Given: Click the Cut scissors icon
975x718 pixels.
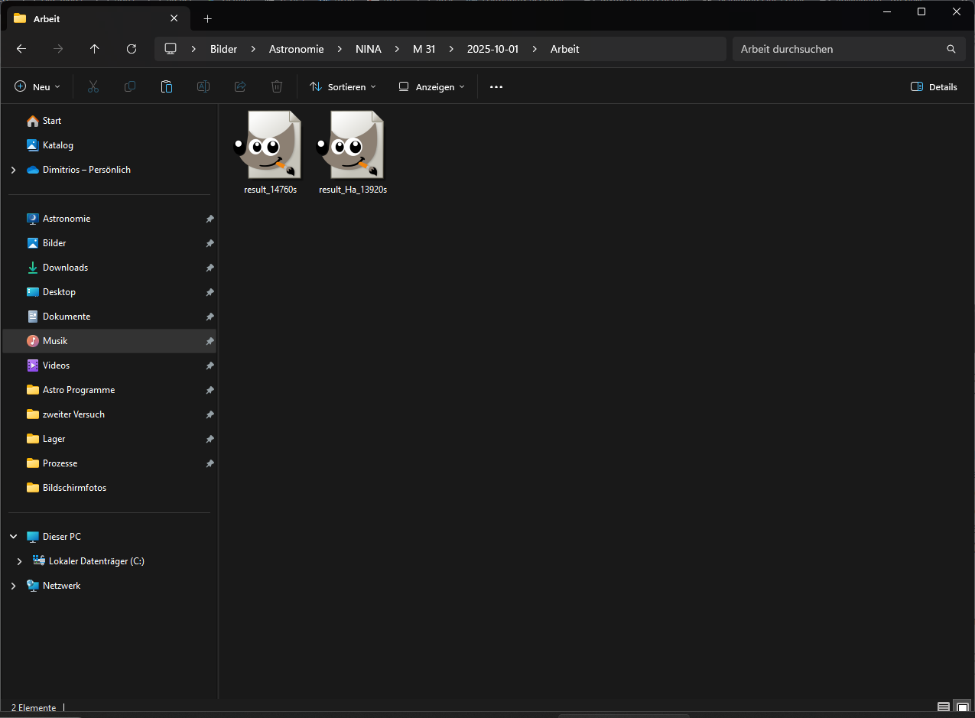Looking at the screenshot, I should pos(93,87).
